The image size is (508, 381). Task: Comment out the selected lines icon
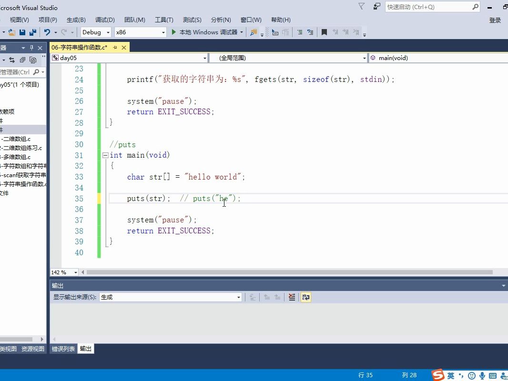(300, 32)
